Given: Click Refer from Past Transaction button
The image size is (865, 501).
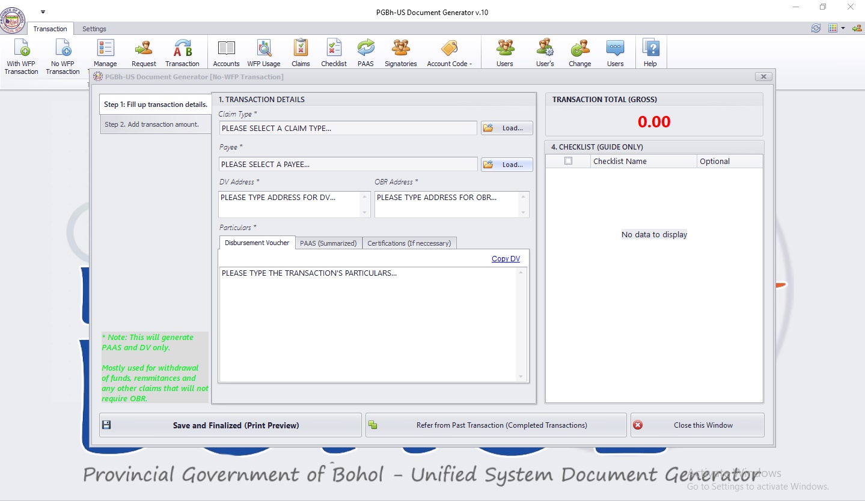Looking at the screenshot, I should [x=496, y=425].
